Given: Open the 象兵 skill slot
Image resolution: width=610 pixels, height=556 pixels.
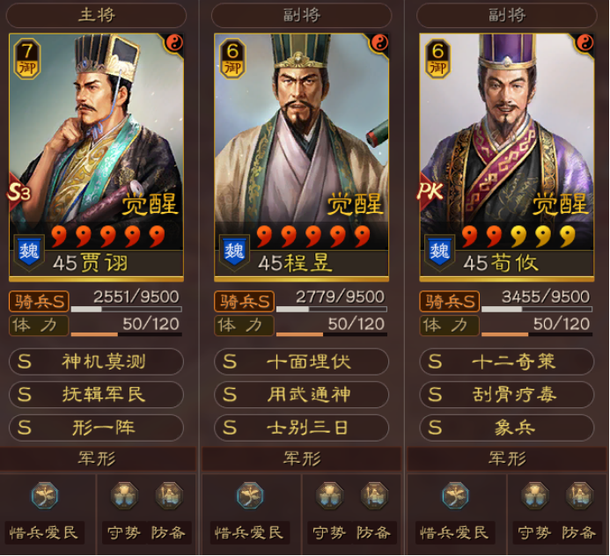Looking at the screenshot, I should [506, 428].
